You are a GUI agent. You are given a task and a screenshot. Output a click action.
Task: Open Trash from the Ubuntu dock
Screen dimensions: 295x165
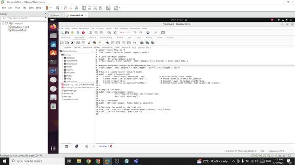(x=53, y=106)
